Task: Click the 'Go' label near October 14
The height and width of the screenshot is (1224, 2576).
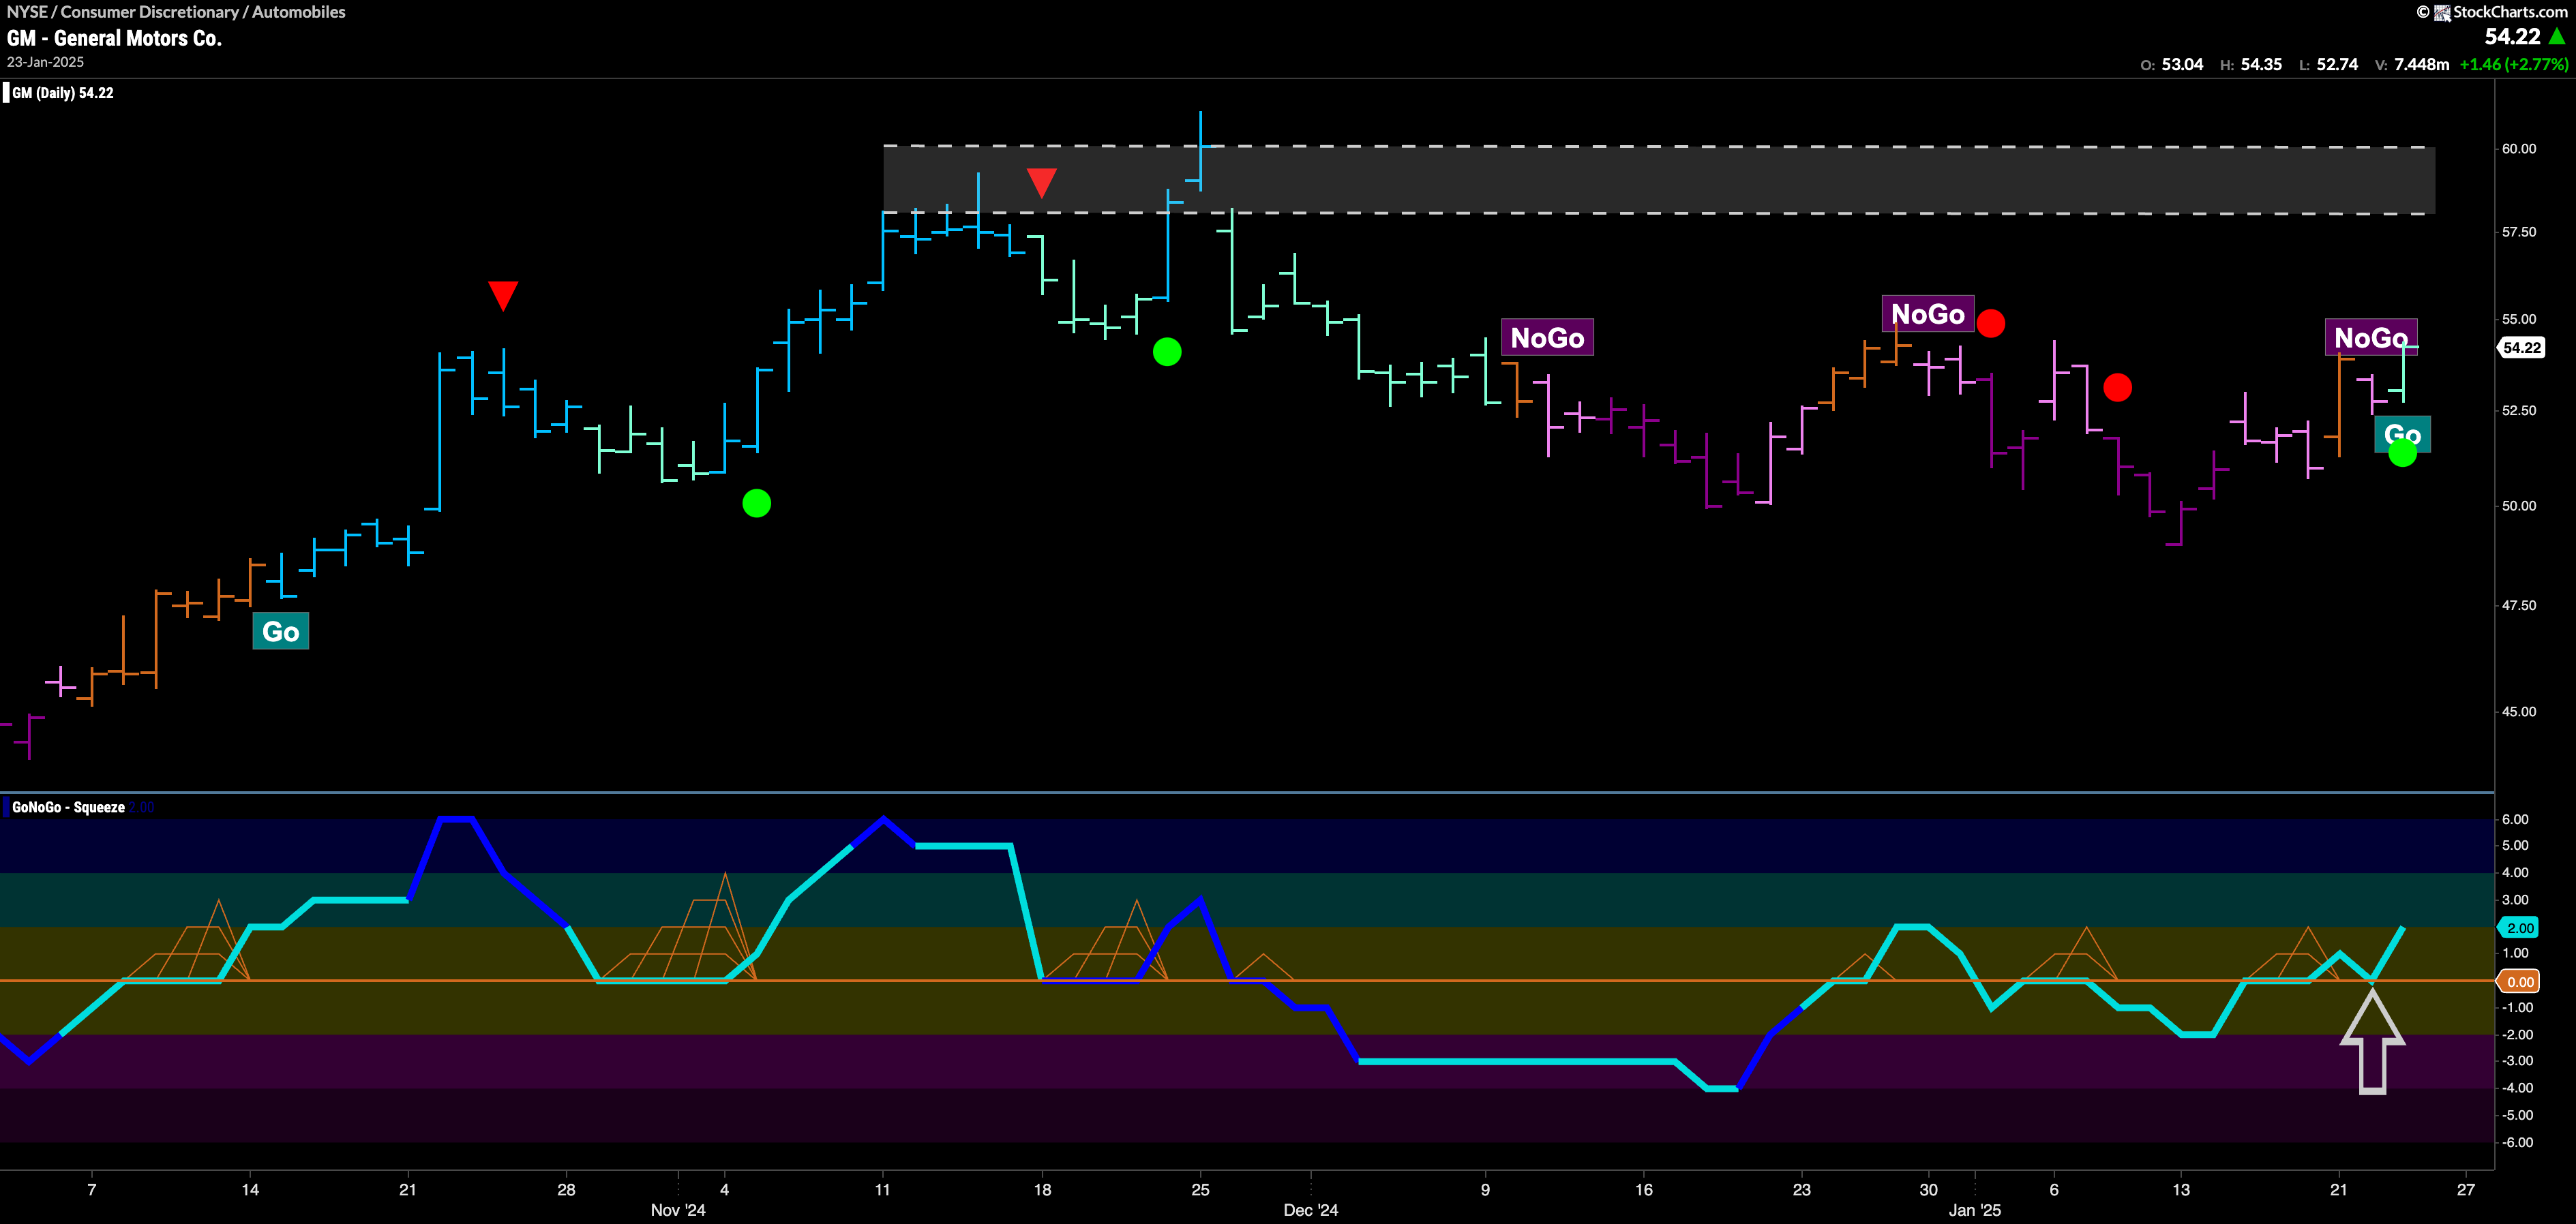Action: tap(280, 630)
